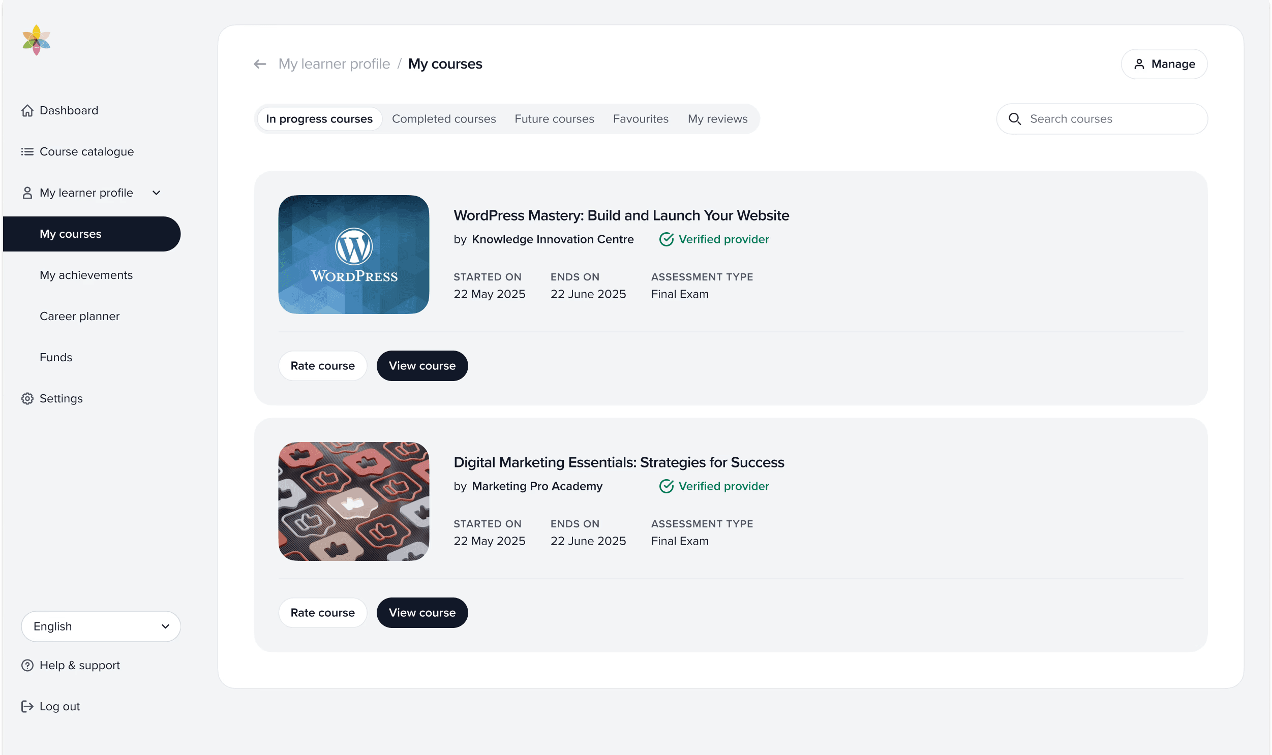
Task: Click the Help & support question icon
Action: (27, 665)
